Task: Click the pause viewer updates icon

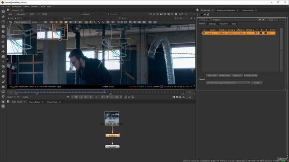Action: coord(176,14)
